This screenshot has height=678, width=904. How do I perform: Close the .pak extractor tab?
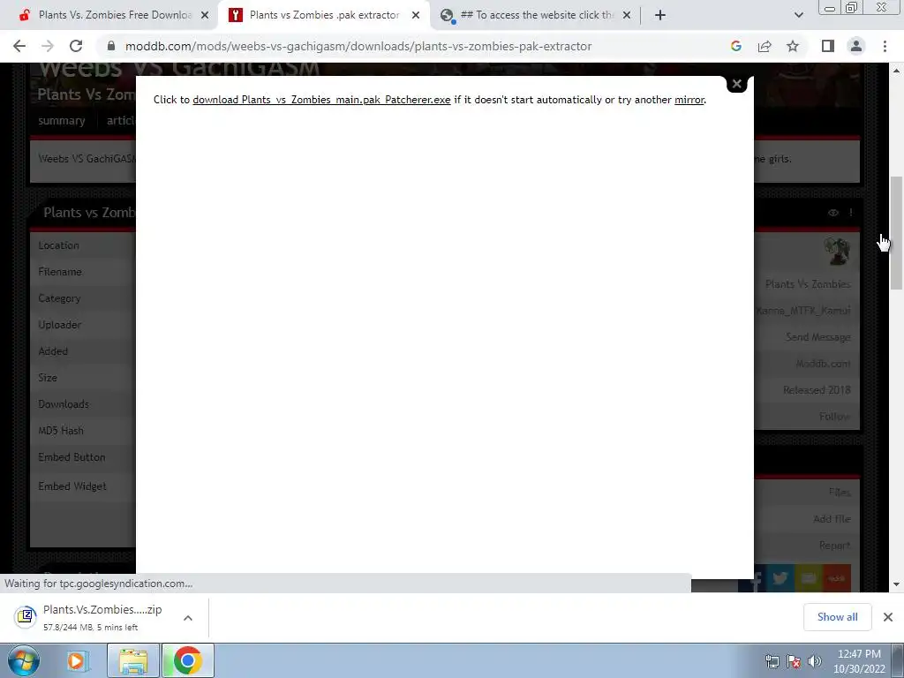click(416, 15)
